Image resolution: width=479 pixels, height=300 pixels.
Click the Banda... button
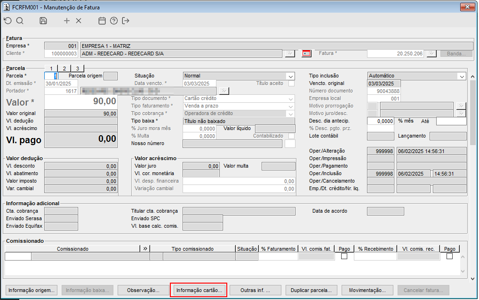[456, 54]
